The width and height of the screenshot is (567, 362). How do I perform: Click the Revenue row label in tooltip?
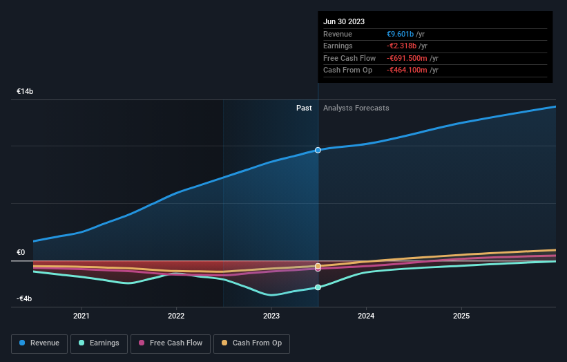338,34
